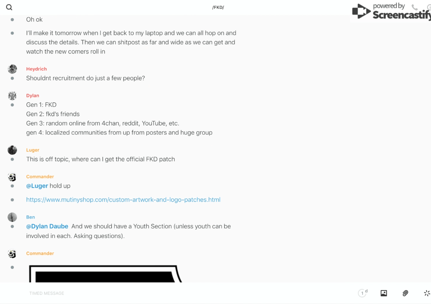Viewport: 431px width, 304px height.
Task: View the image posted by Commander
Action: pos(105,274)
